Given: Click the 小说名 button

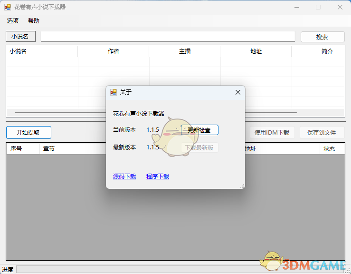Looking at the screenshot, I should [x=20, y=37].
